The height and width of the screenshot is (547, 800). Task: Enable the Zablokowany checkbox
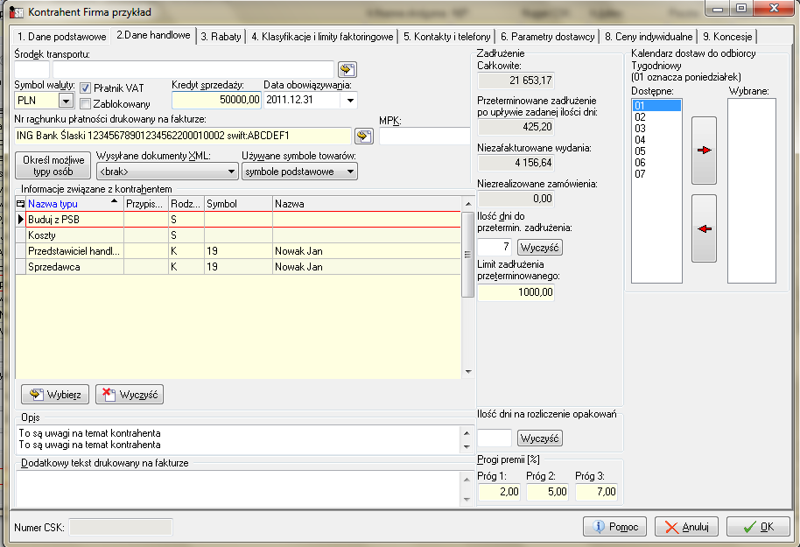(x=85, y=104)
